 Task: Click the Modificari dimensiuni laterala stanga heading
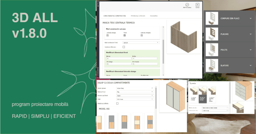point(121,71)
